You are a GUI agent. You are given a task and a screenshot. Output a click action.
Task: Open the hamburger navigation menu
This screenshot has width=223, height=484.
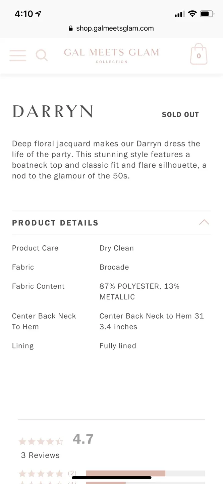[x=18, y=55]
